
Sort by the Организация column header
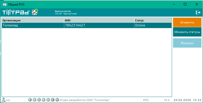pos(33,20)
